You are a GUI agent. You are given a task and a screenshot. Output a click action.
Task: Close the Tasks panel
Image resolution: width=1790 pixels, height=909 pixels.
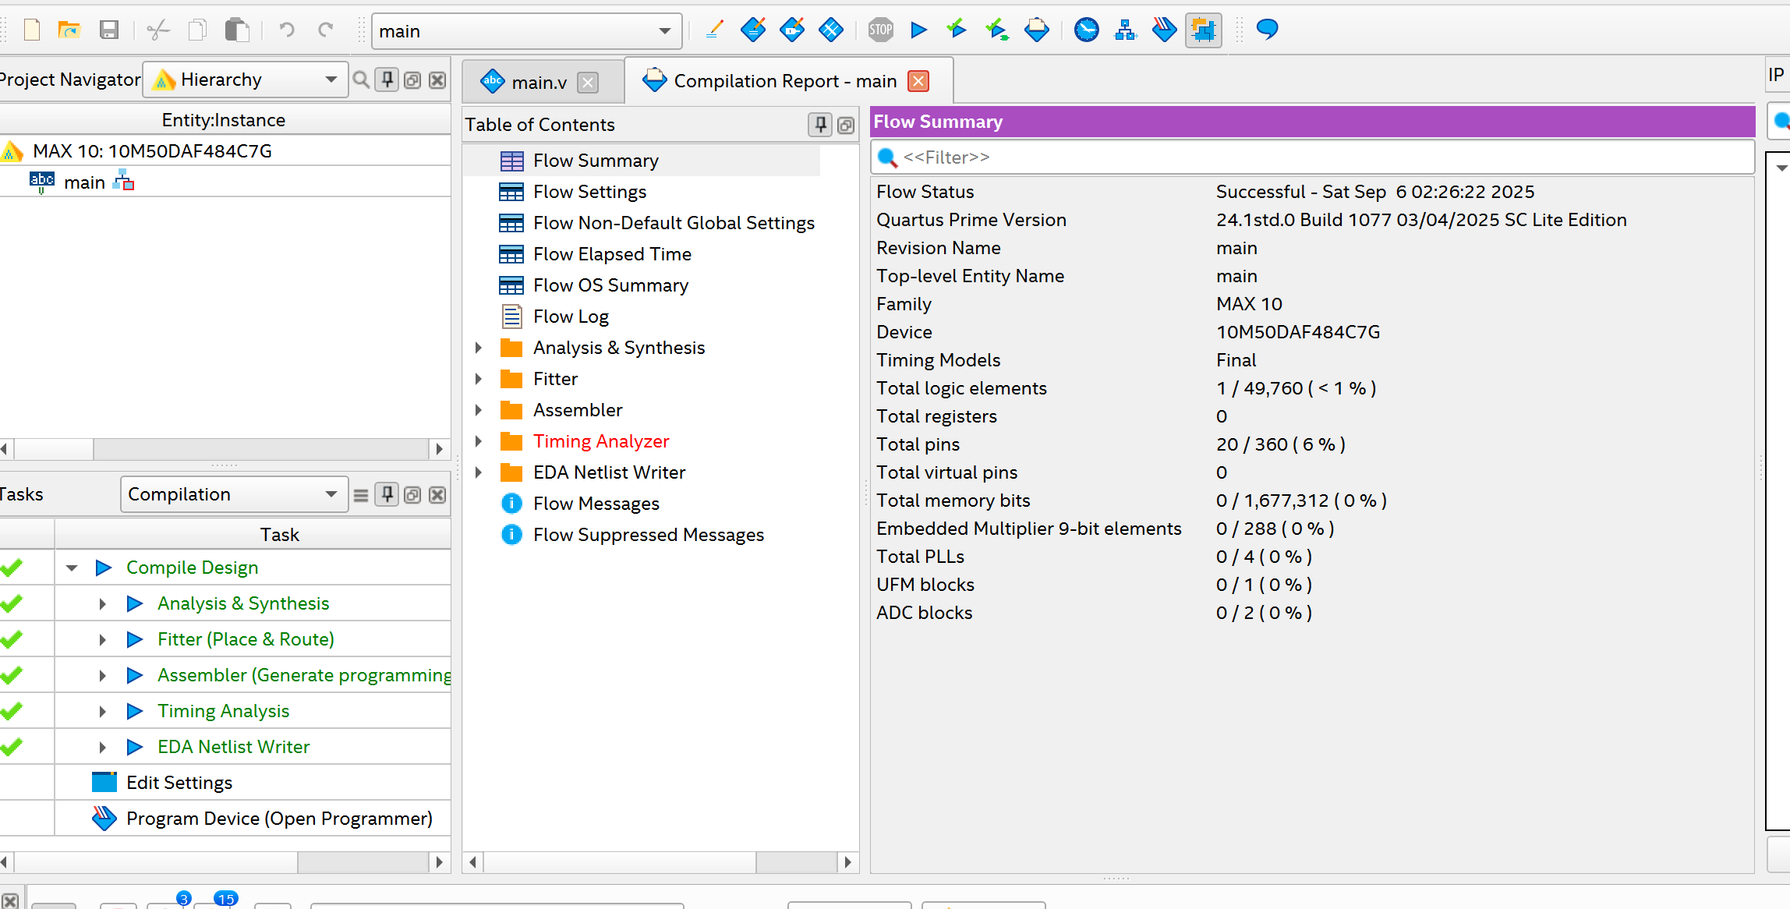(437, 494)
